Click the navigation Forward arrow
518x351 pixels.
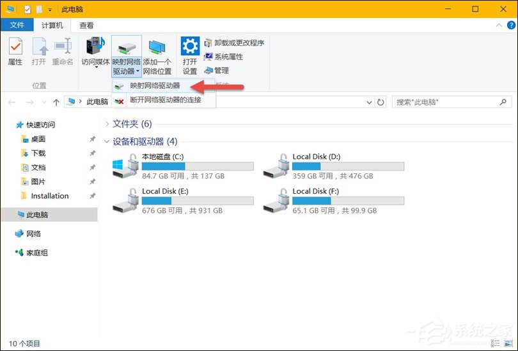click(x=29, y=102)
